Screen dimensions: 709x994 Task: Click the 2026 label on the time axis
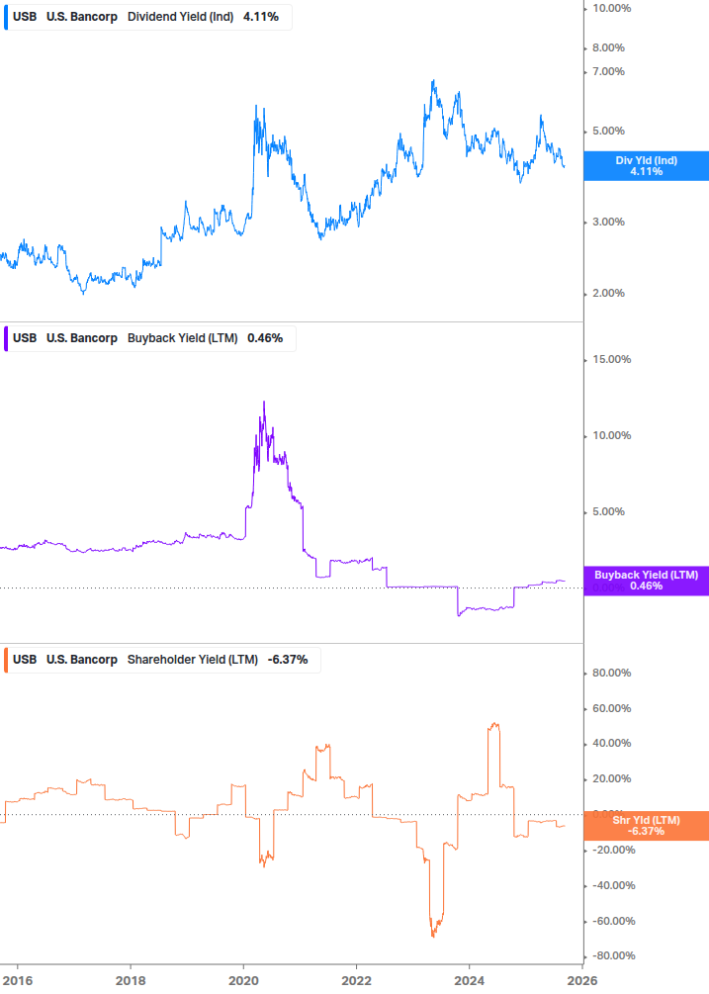tap(582, 981)
